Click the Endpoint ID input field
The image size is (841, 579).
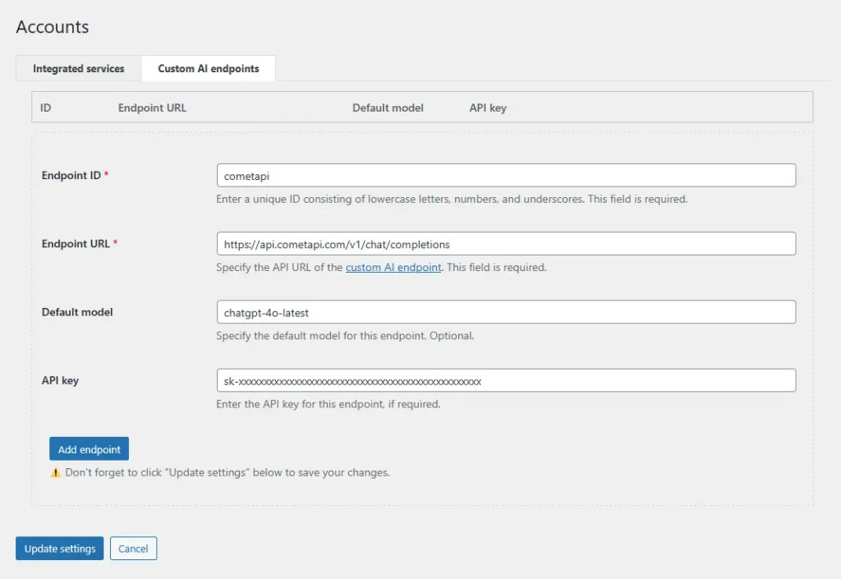505,176
